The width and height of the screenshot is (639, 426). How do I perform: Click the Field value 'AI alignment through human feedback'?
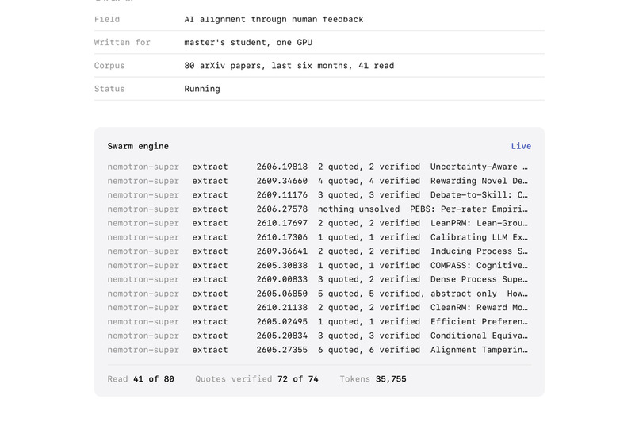[274, 19]
